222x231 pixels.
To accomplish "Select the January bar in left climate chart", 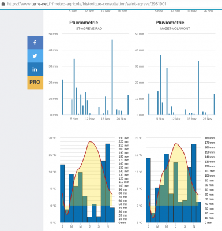I will pyautogui.click(x=62, y=193).
